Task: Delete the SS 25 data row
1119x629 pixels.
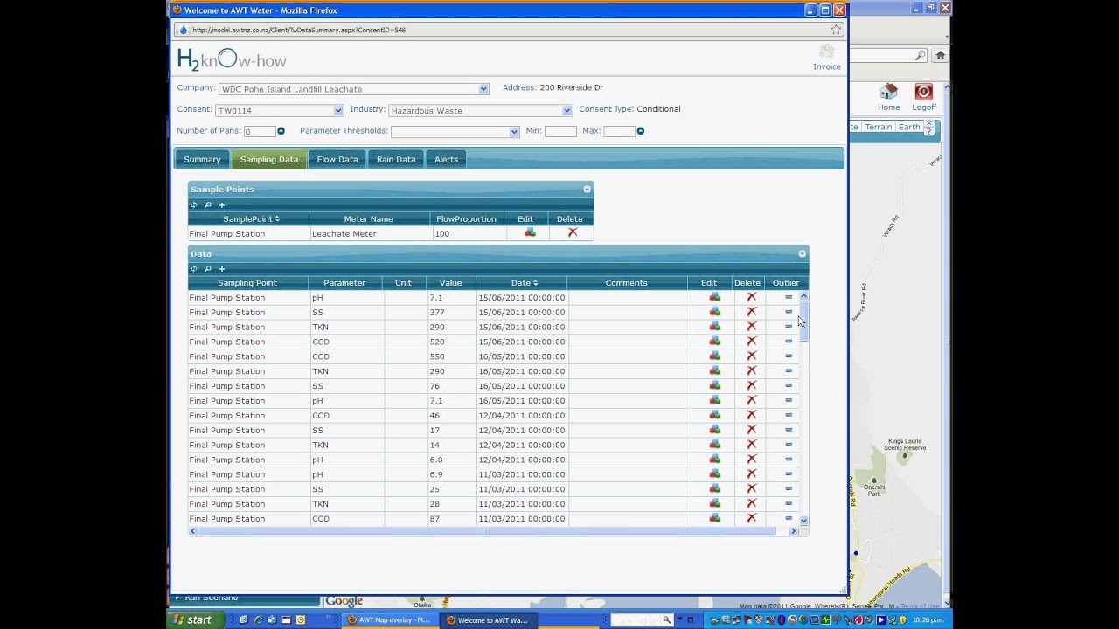Action: click(751, 489)
